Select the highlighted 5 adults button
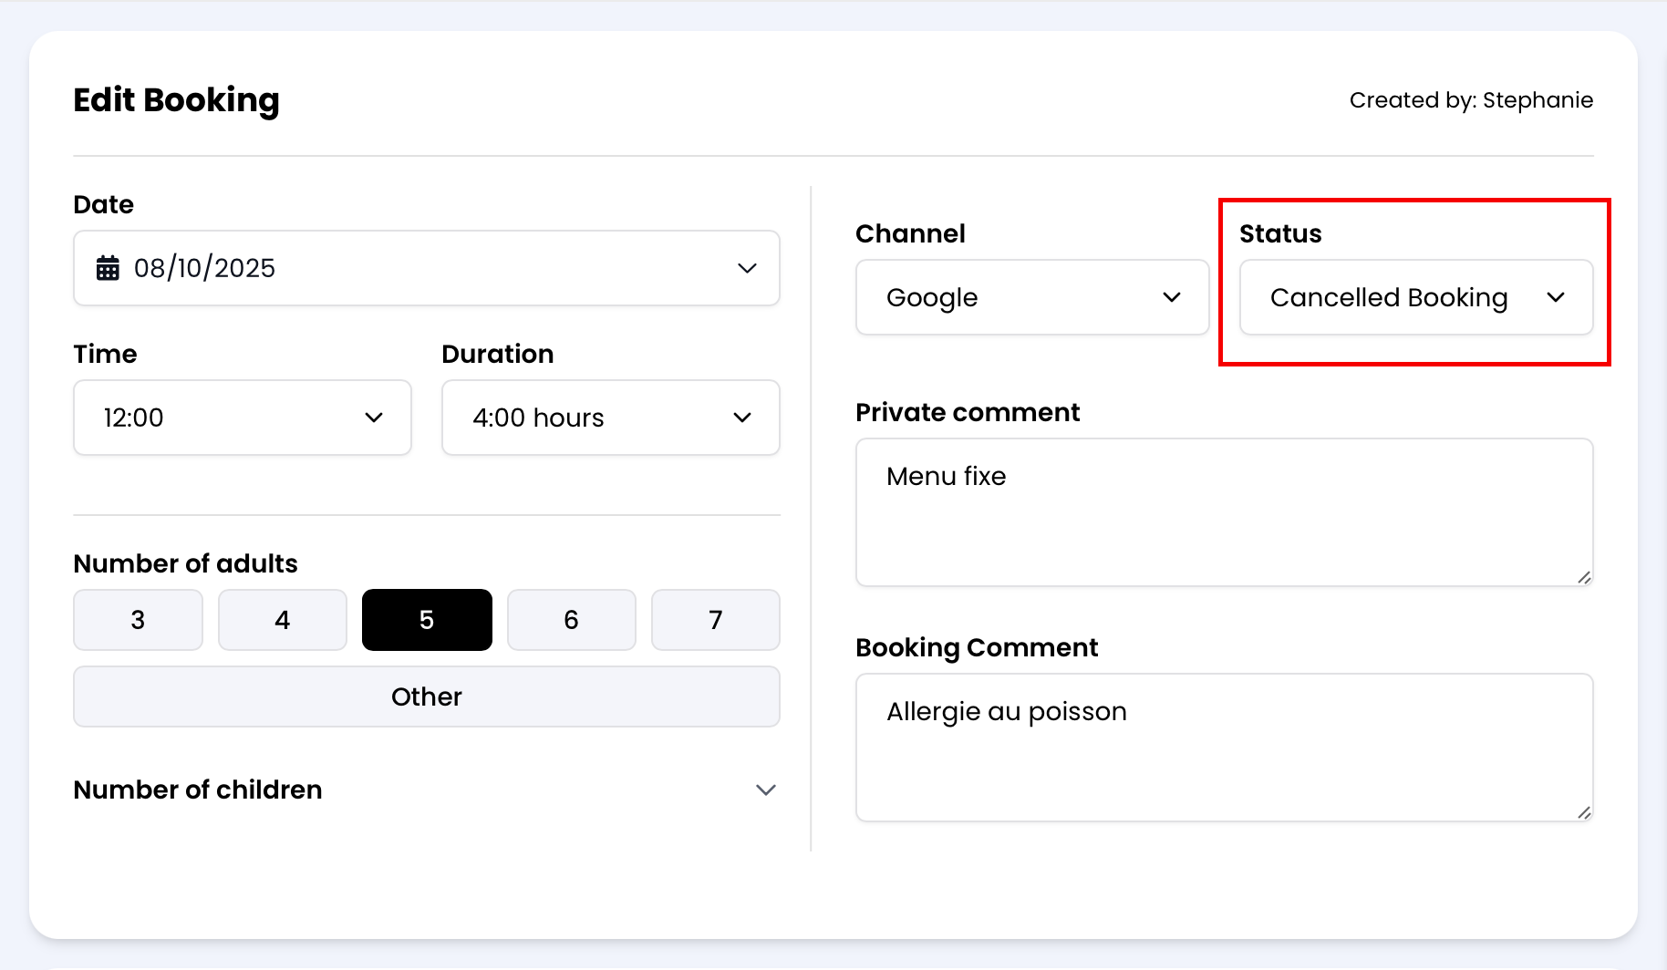The image size is (1667, 970). [427, 620]
